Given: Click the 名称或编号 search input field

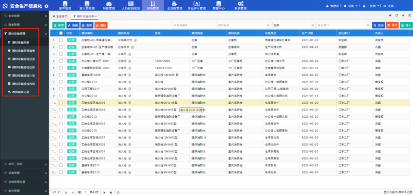Looking at the screenshot, I should pyautogui.click(x=194, y=25).
